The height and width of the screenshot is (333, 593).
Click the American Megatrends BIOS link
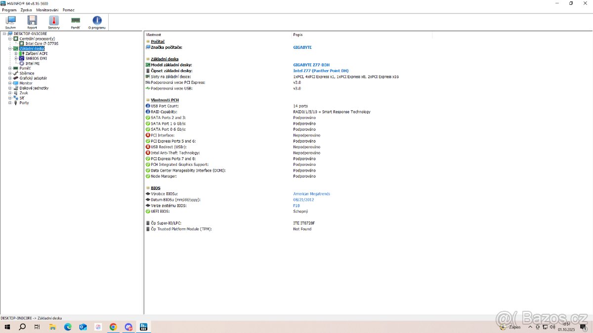pyautogui.click(x=311, y=194)
